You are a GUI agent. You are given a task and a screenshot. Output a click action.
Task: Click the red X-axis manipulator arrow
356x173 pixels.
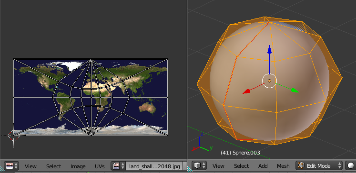[x=246, y=91]
